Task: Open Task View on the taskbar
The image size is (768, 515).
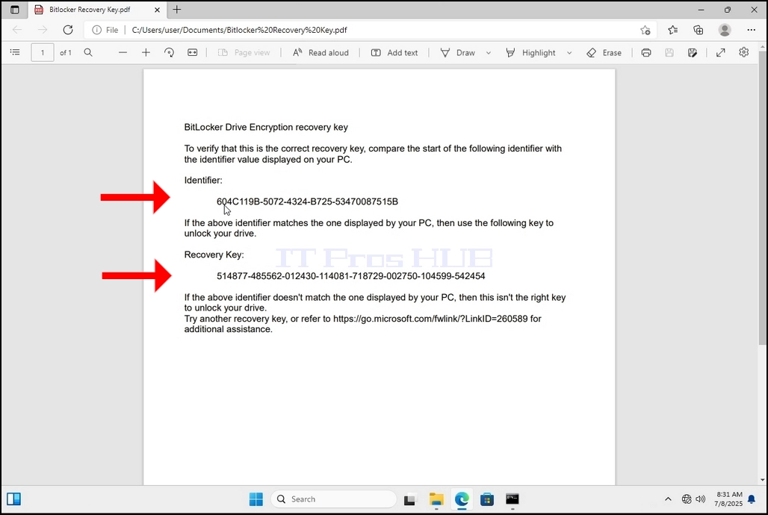Action: tap(409, 499)
